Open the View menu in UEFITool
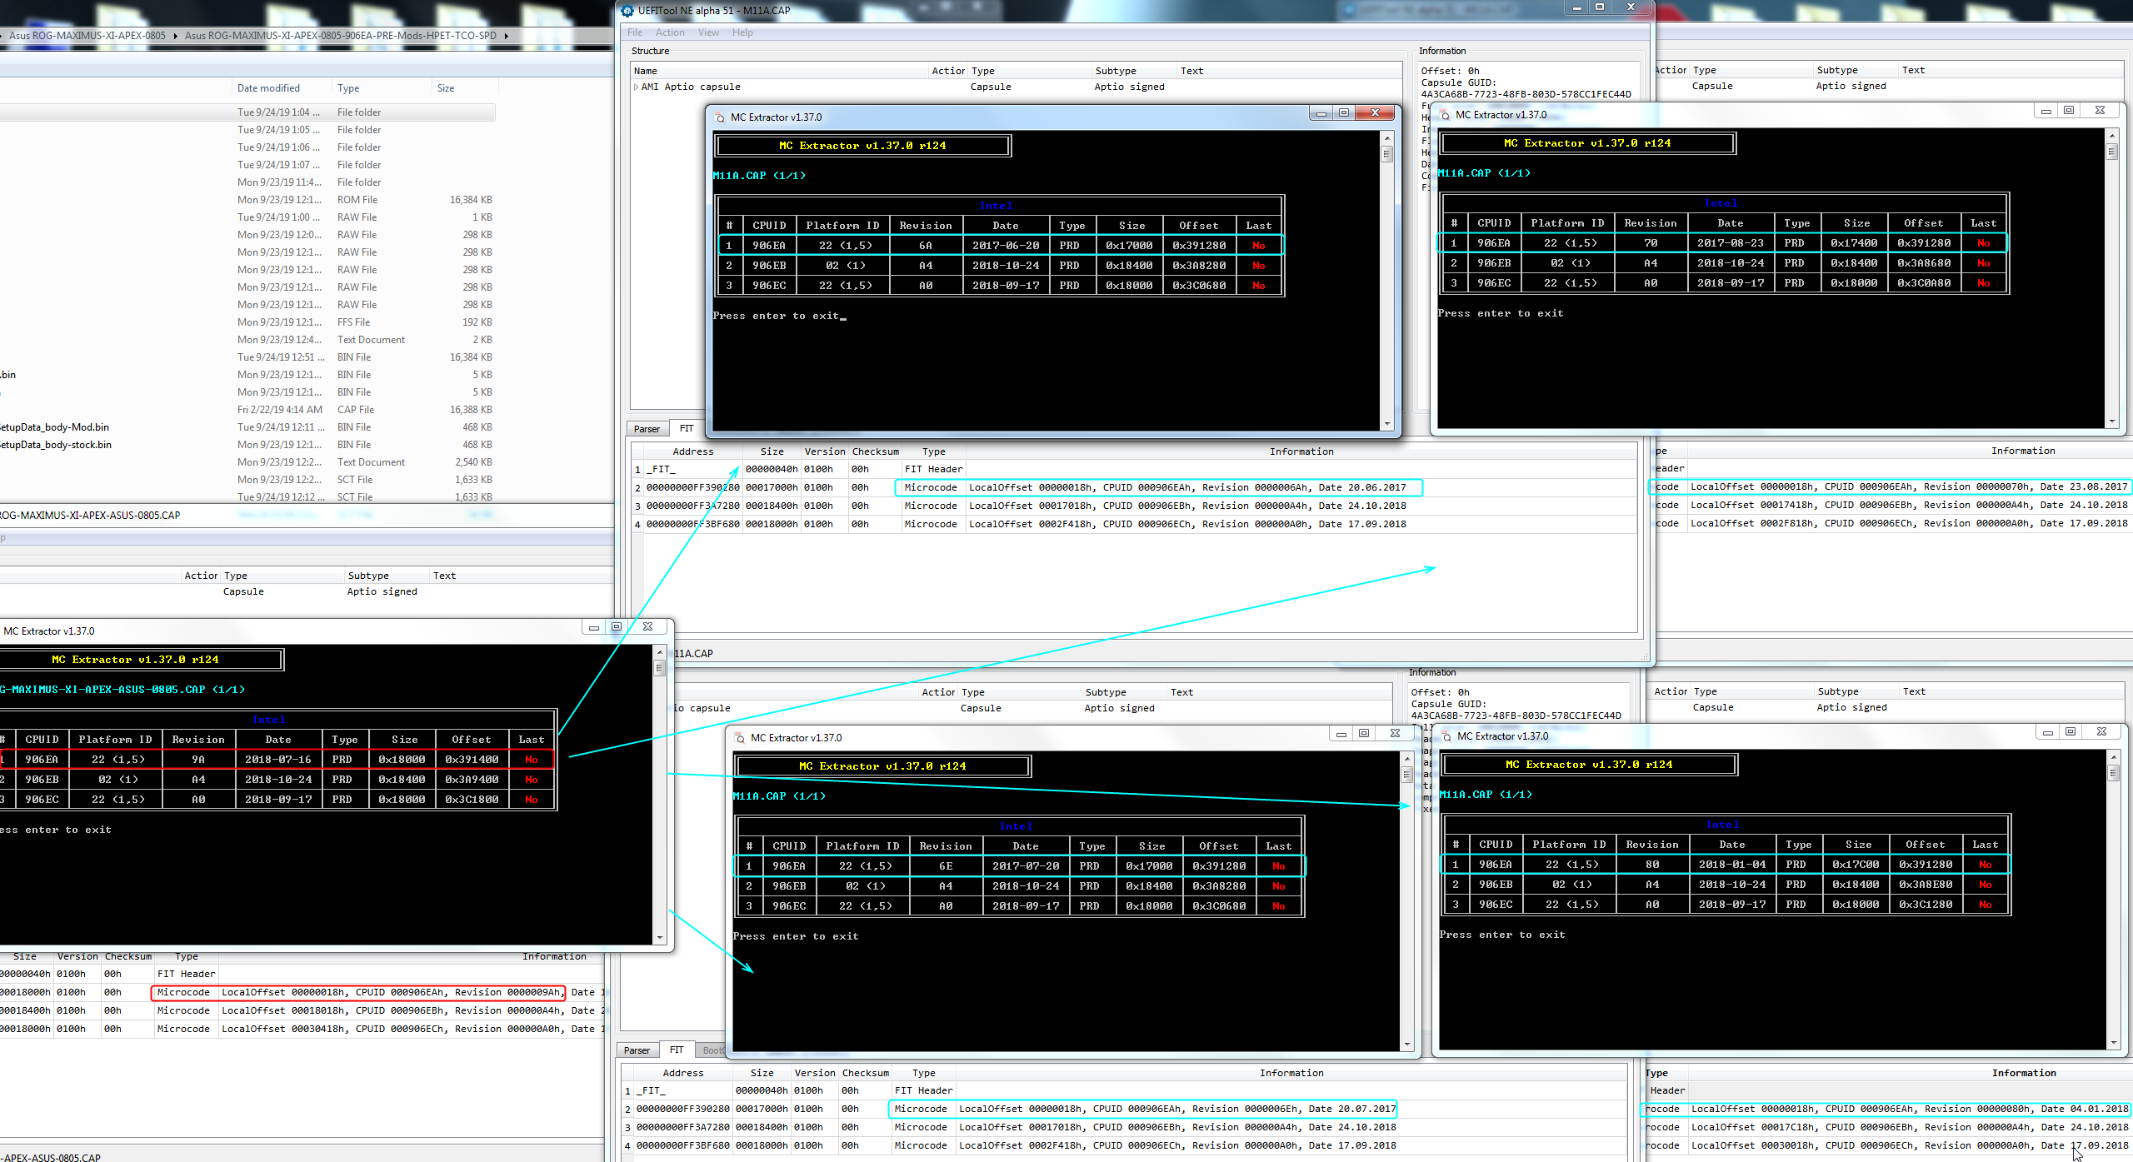 [x=708, y=32]
